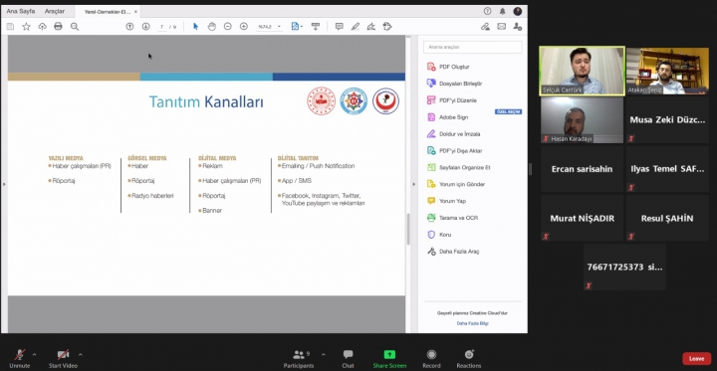Screen dimensions: 717x371
Task: Zoom in with the plus icon
Action: point(244,27)
